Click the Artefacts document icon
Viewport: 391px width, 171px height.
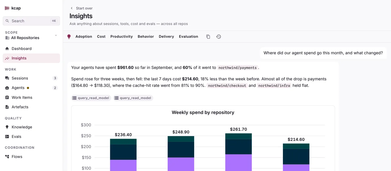7,107
